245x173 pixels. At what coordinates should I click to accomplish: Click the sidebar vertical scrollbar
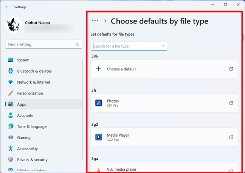pyautogui.click(x=82, y=110)
